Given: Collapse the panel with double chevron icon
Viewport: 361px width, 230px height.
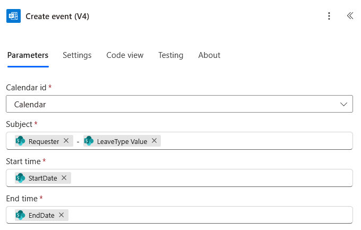Looking at the screenshot, I should [x=350, y=16].
